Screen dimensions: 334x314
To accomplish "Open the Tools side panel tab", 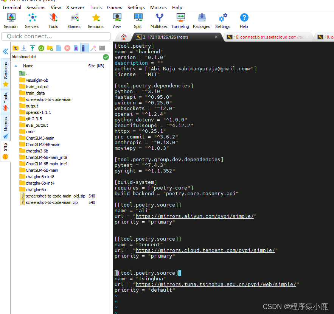I will [6, 102].
